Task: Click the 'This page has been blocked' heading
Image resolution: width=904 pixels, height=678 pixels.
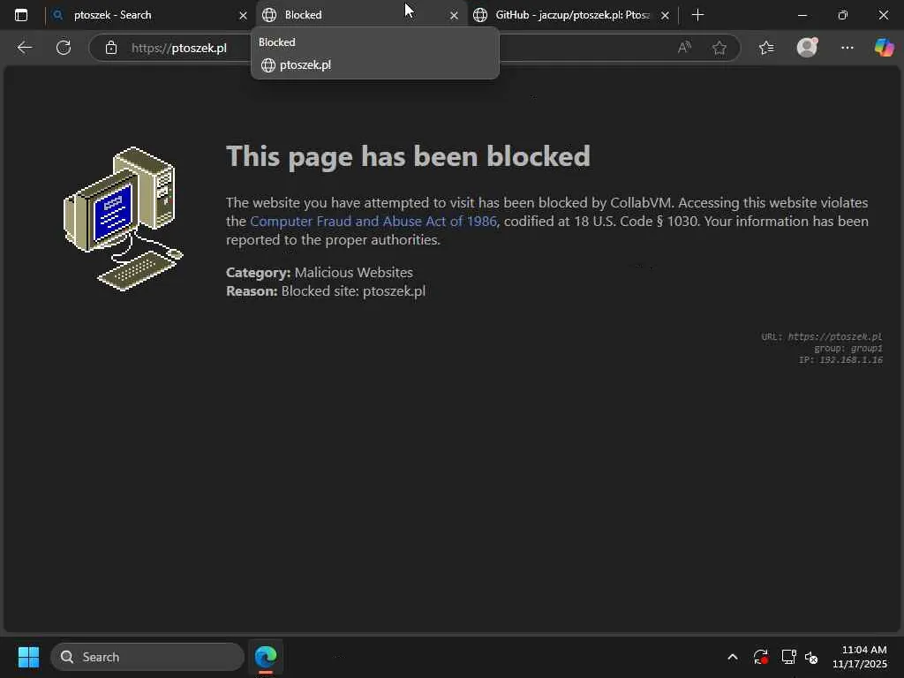Action: (x=408, y=156)
